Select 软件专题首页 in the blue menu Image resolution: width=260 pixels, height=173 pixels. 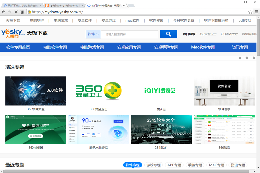click(18, 47)
